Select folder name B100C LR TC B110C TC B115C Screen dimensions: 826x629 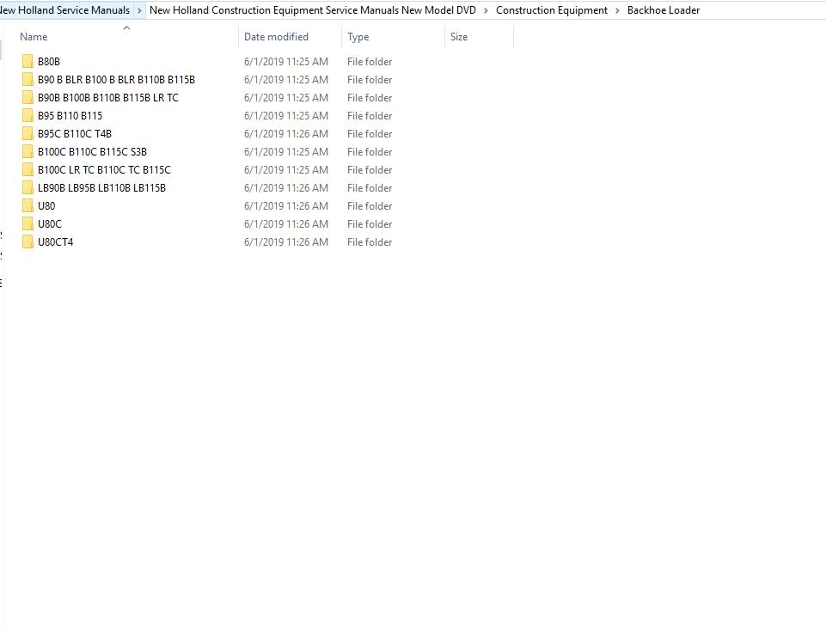pyautogui.click(x=104, y=169)
